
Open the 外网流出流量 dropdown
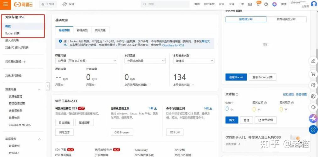coord(145,61)
